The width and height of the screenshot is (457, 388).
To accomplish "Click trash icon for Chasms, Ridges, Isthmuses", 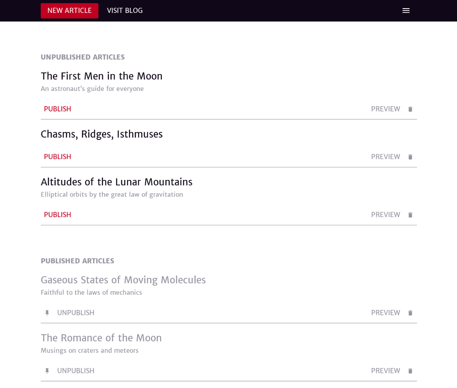I will point(410,157).
